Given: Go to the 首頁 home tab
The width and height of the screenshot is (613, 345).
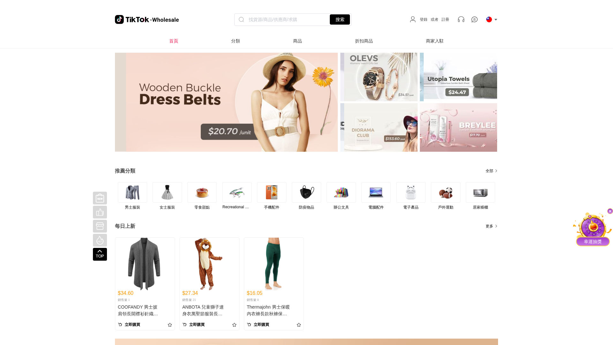Looking at the screenshot, I should tap(174, 41).
